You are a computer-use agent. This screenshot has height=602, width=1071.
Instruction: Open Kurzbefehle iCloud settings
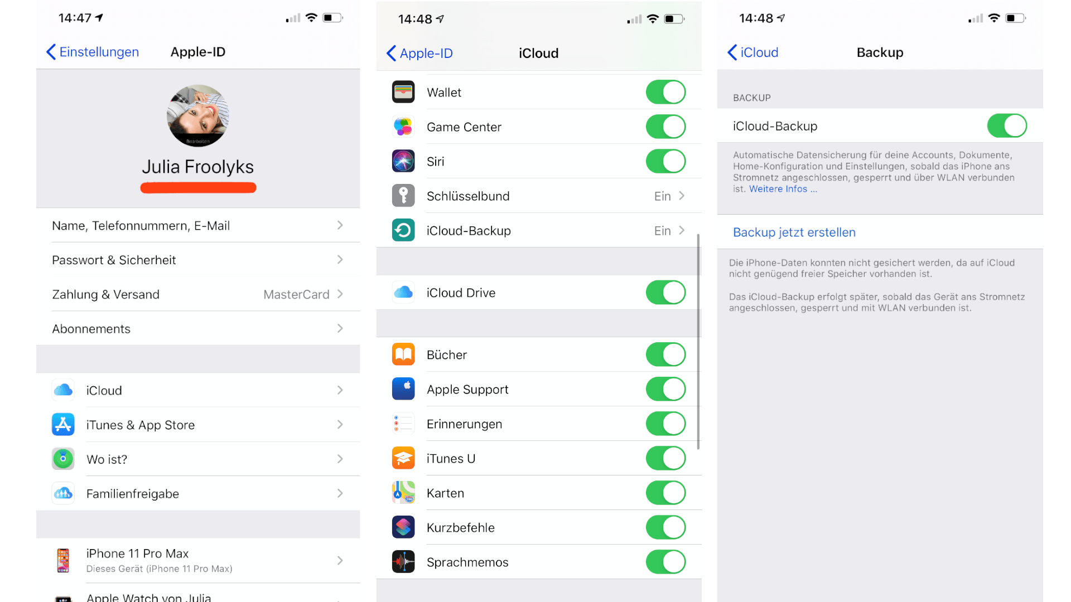point(535,526)
